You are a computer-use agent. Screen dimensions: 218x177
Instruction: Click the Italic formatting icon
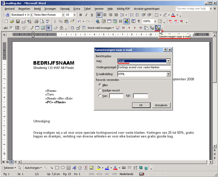pos(86,15)
